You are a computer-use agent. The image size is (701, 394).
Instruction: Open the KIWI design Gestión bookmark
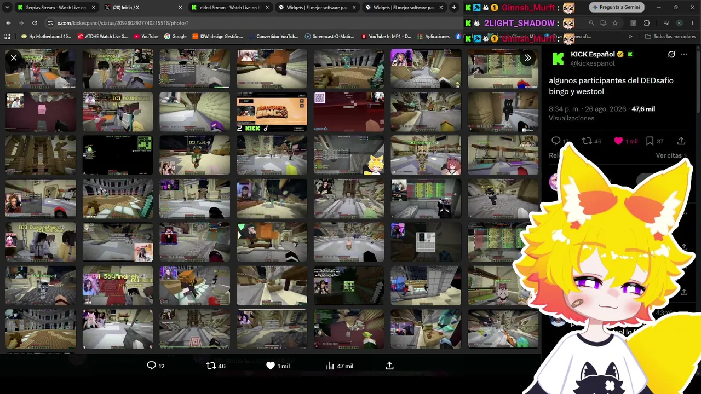tap(217, 37)
